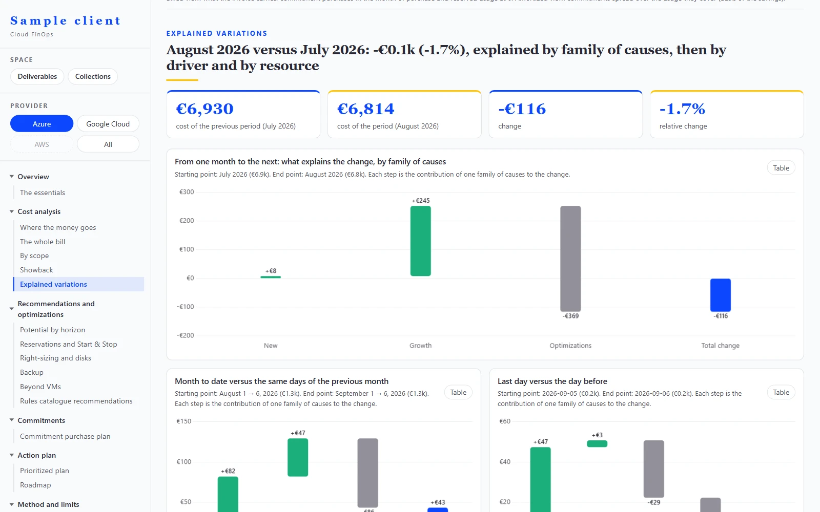Screen dimensions: 820x512
Task: Click the New +€8 bar
Action: click(x=271, y=277)
